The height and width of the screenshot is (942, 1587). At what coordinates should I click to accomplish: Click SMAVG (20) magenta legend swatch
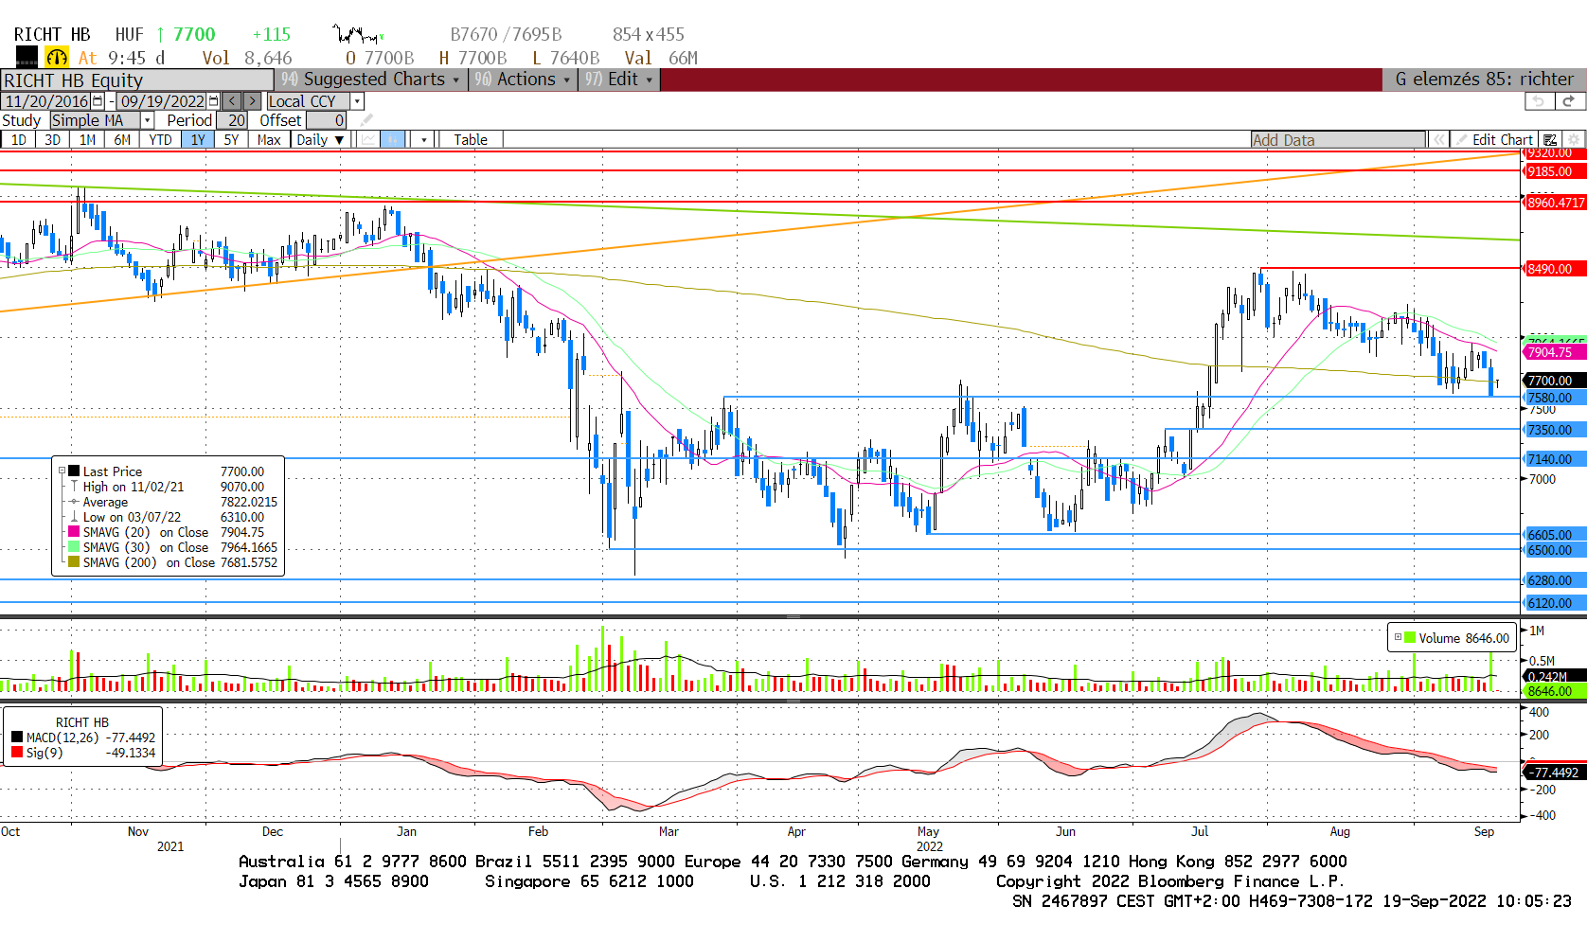pos(73,532)
